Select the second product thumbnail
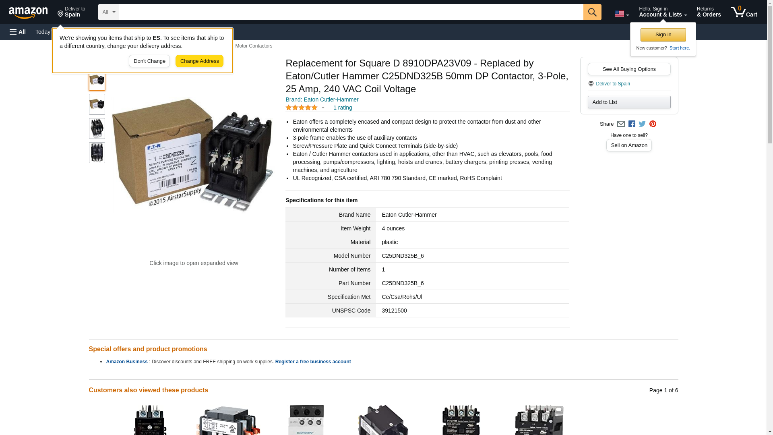The width and height of the screenshot is (773, 435). click(x=97, y=104)
